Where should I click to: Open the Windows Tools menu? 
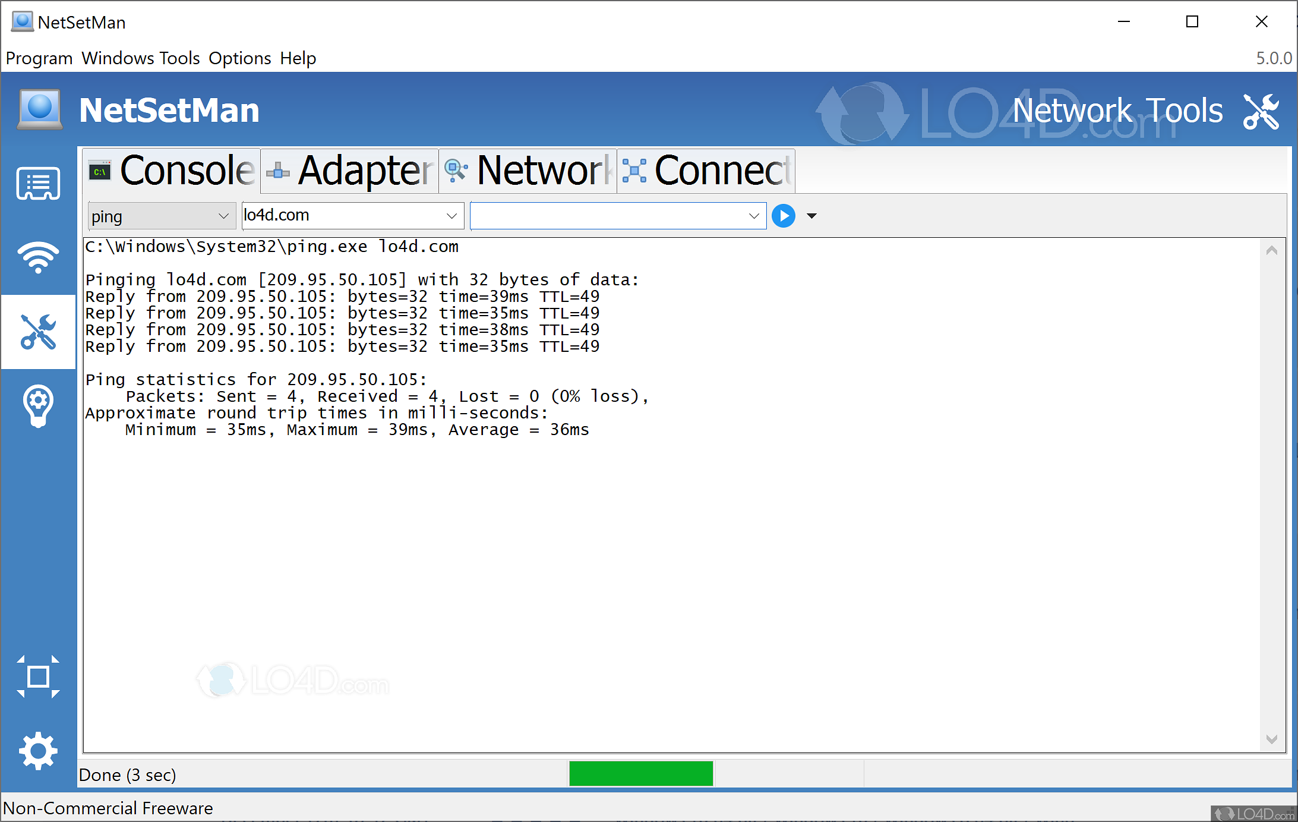click(x=140, y=58)
